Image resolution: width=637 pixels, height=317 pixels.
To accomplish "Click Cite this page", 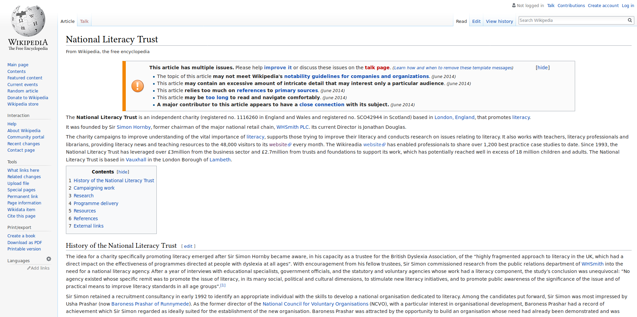I will (21, 216).
